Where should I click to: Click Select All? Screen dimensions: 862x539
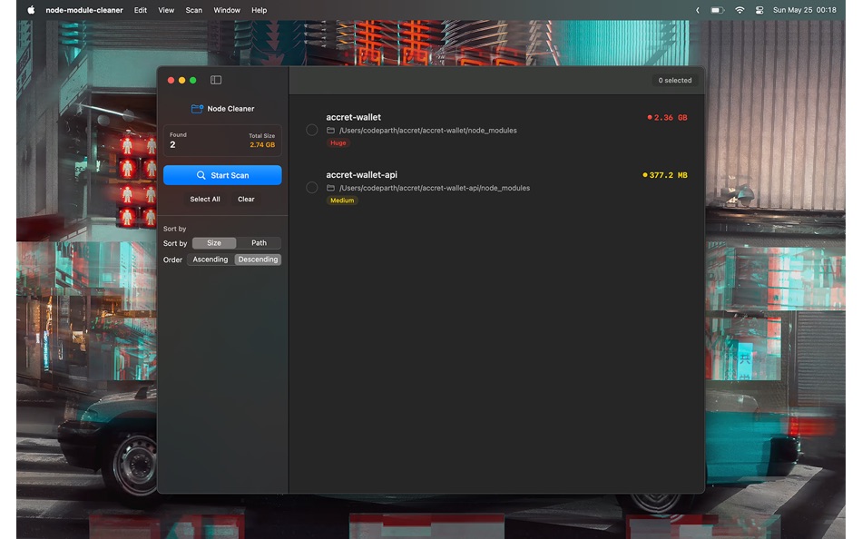click(x=205, y=199)
